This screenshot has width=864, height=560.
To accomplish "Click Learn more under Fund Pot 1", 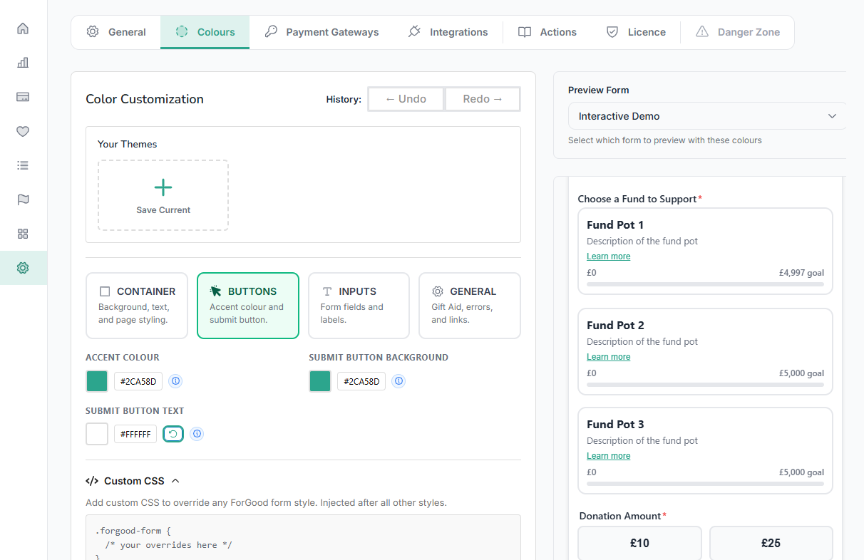I will click(x=608, y=256).
